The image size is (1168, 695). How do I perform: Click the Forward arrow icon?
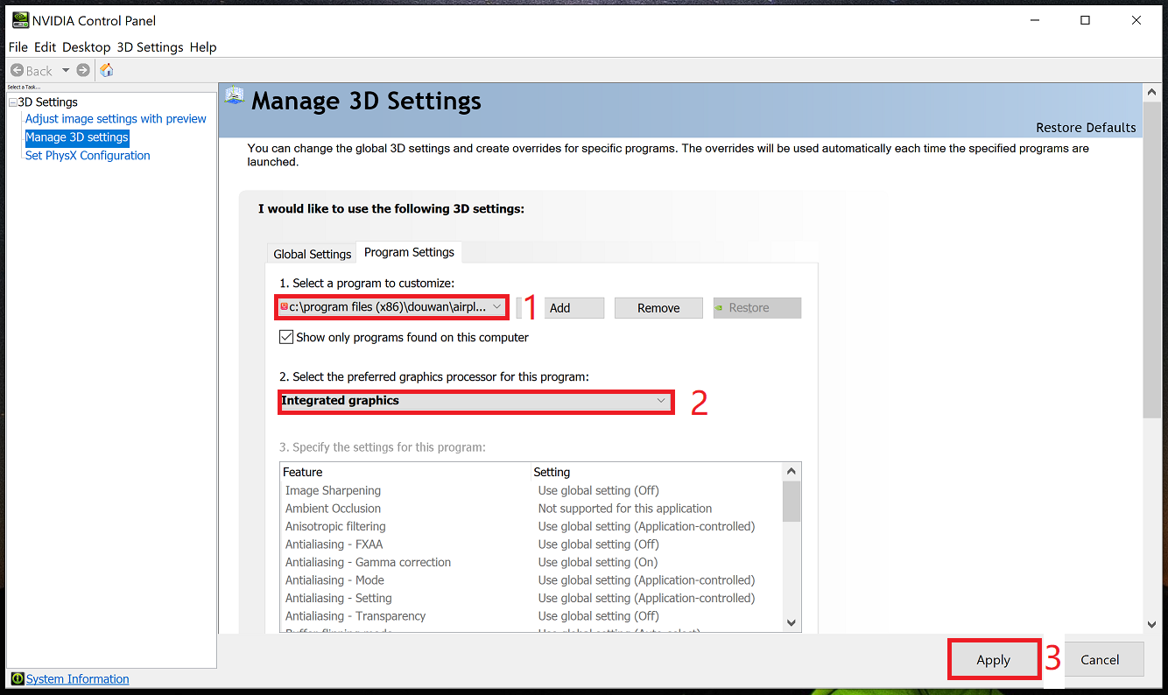[x=83, y=70]
